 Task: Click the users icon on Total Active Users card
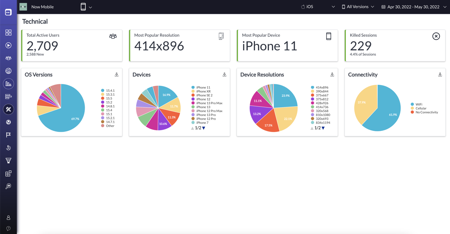tap(113, 36)
